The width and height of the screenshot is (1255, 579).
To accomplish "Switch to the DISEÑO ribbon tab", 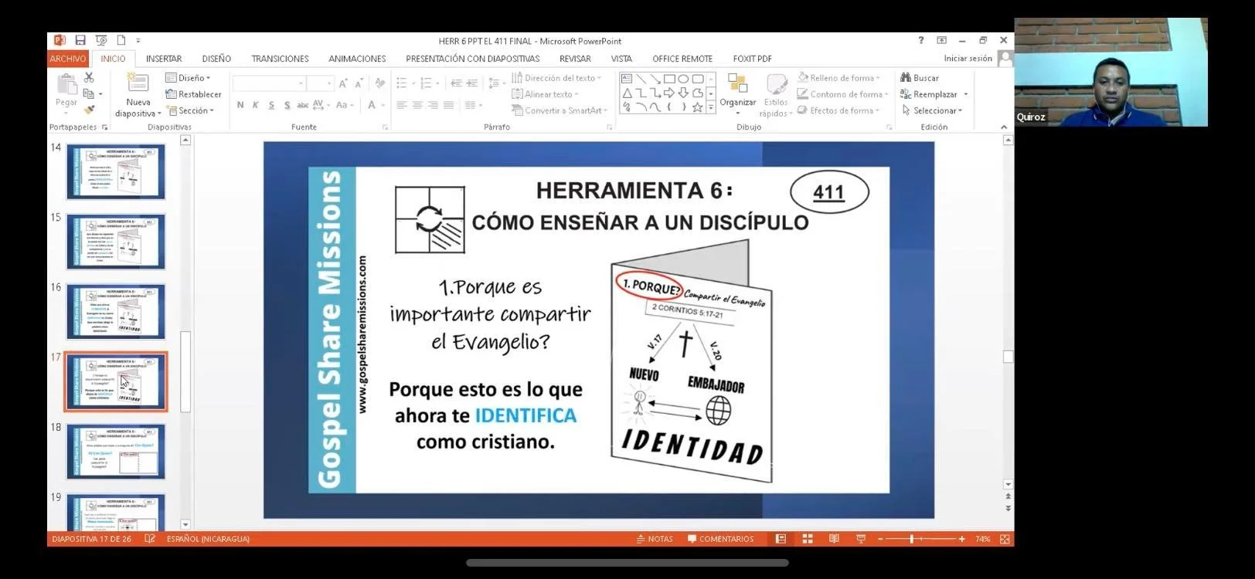I will pyautogui.click(x=216, y=59).
